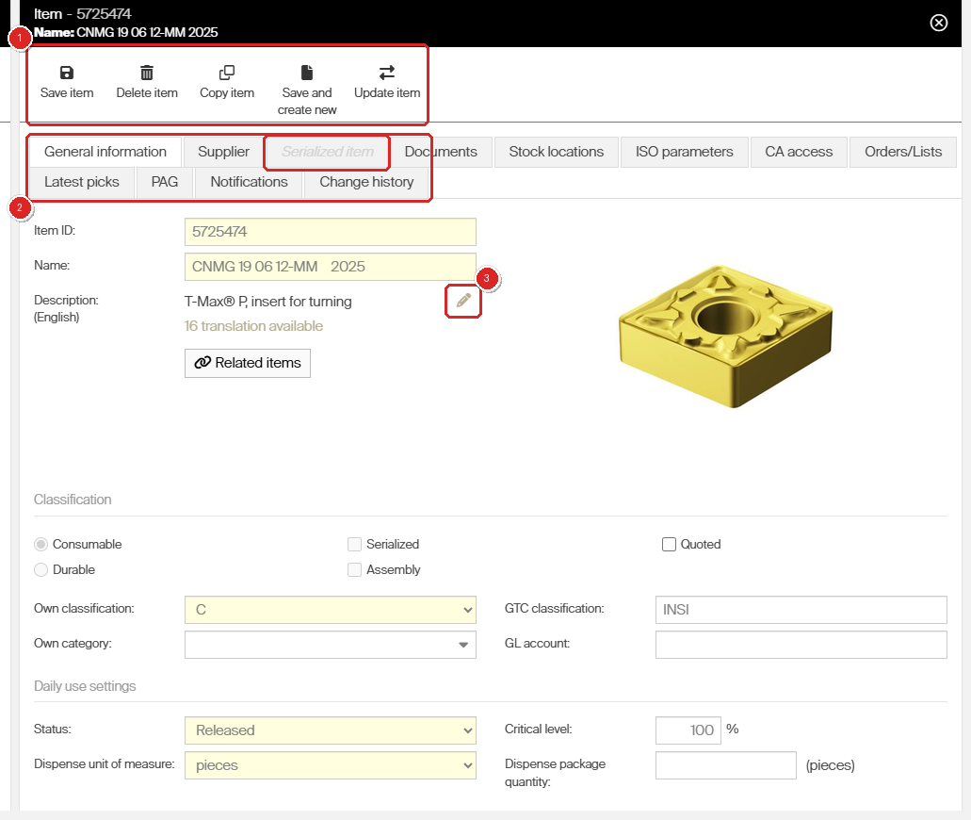Check the Quoted checkbox
The width and height of the screenshot is (971, 820).
click(x=669, y=544)
